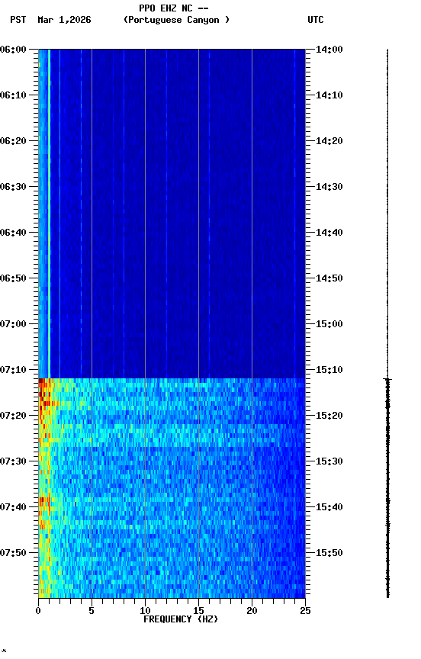Click the seismogram trace spike at 15:12
Image resolution: width=421 pixels, height=659 pixels.
pos(387,380)
